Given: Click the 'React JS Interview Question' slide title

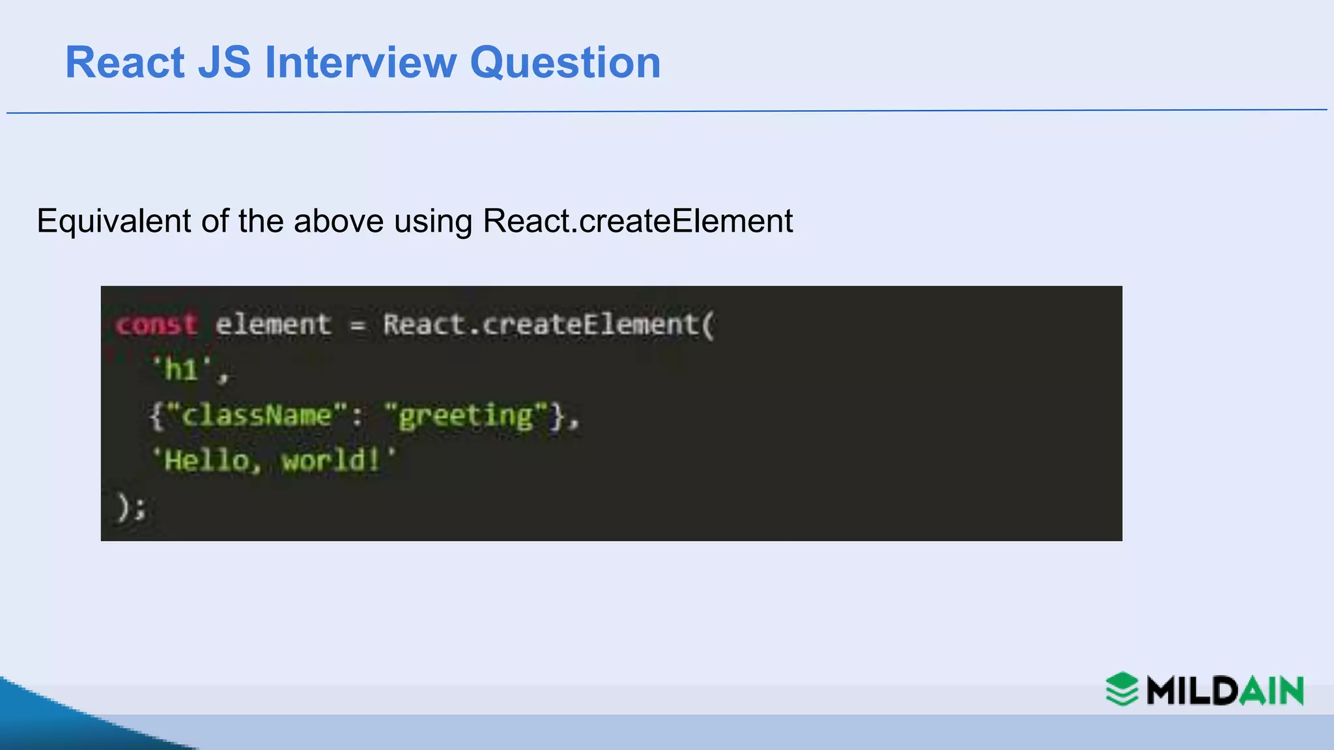Looking at the screenshot, I should pos(363,63).
